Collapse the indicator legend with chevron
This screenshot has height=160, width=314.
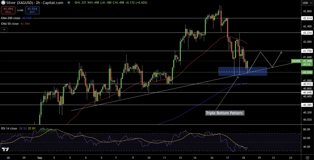(x=4, y=30)
